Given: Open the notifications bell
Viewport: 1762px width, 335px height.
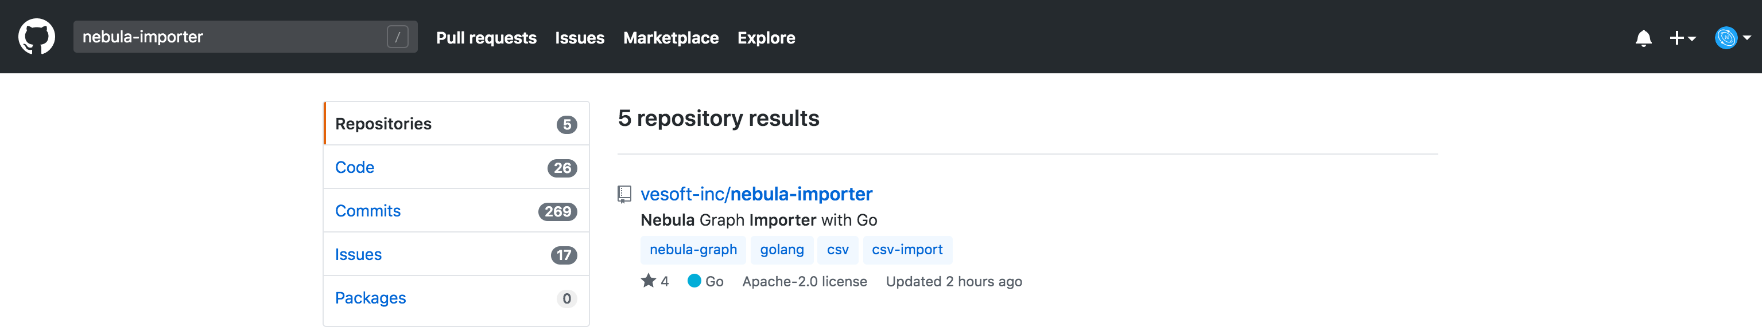Looking at the screenshot, I should [x=1643, y=38].
